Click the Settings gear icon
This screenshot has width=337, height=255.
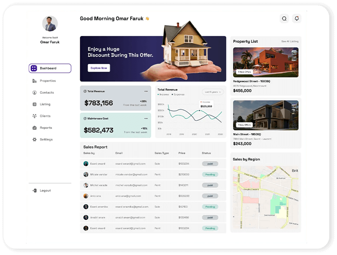coord(34,140)
